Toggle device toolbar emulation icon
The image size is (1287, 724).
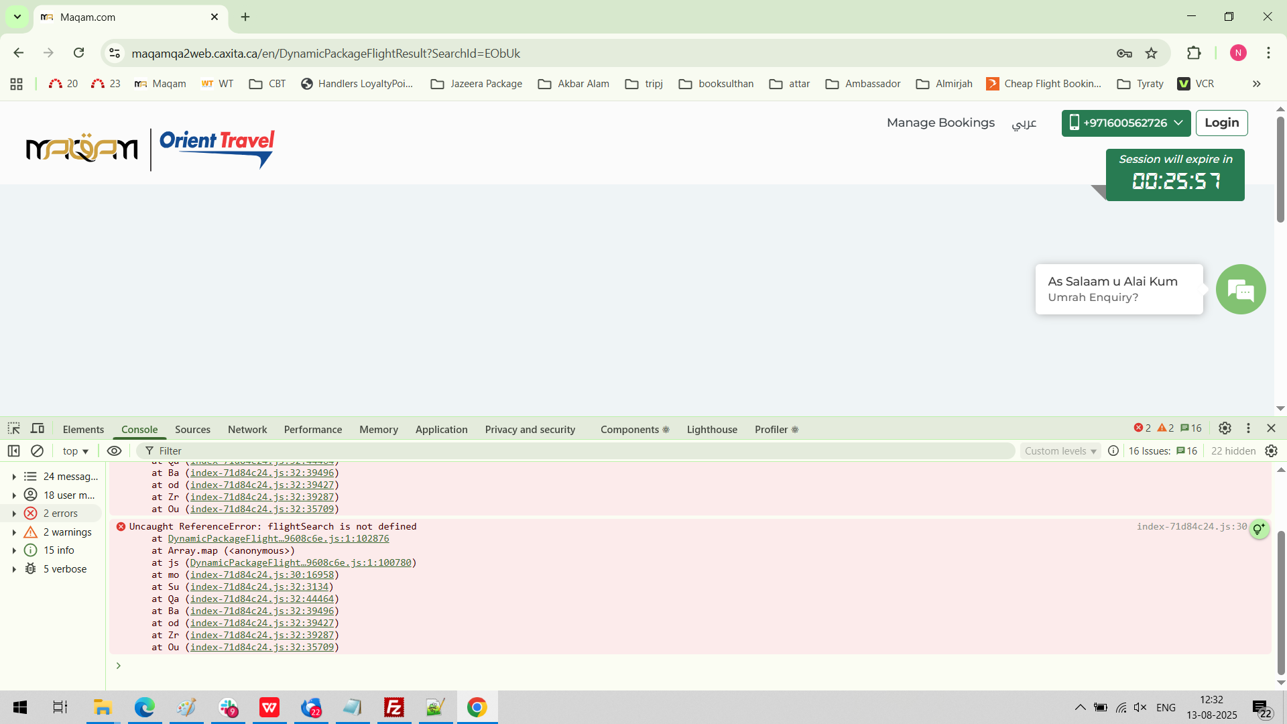(x=38, y=428)
